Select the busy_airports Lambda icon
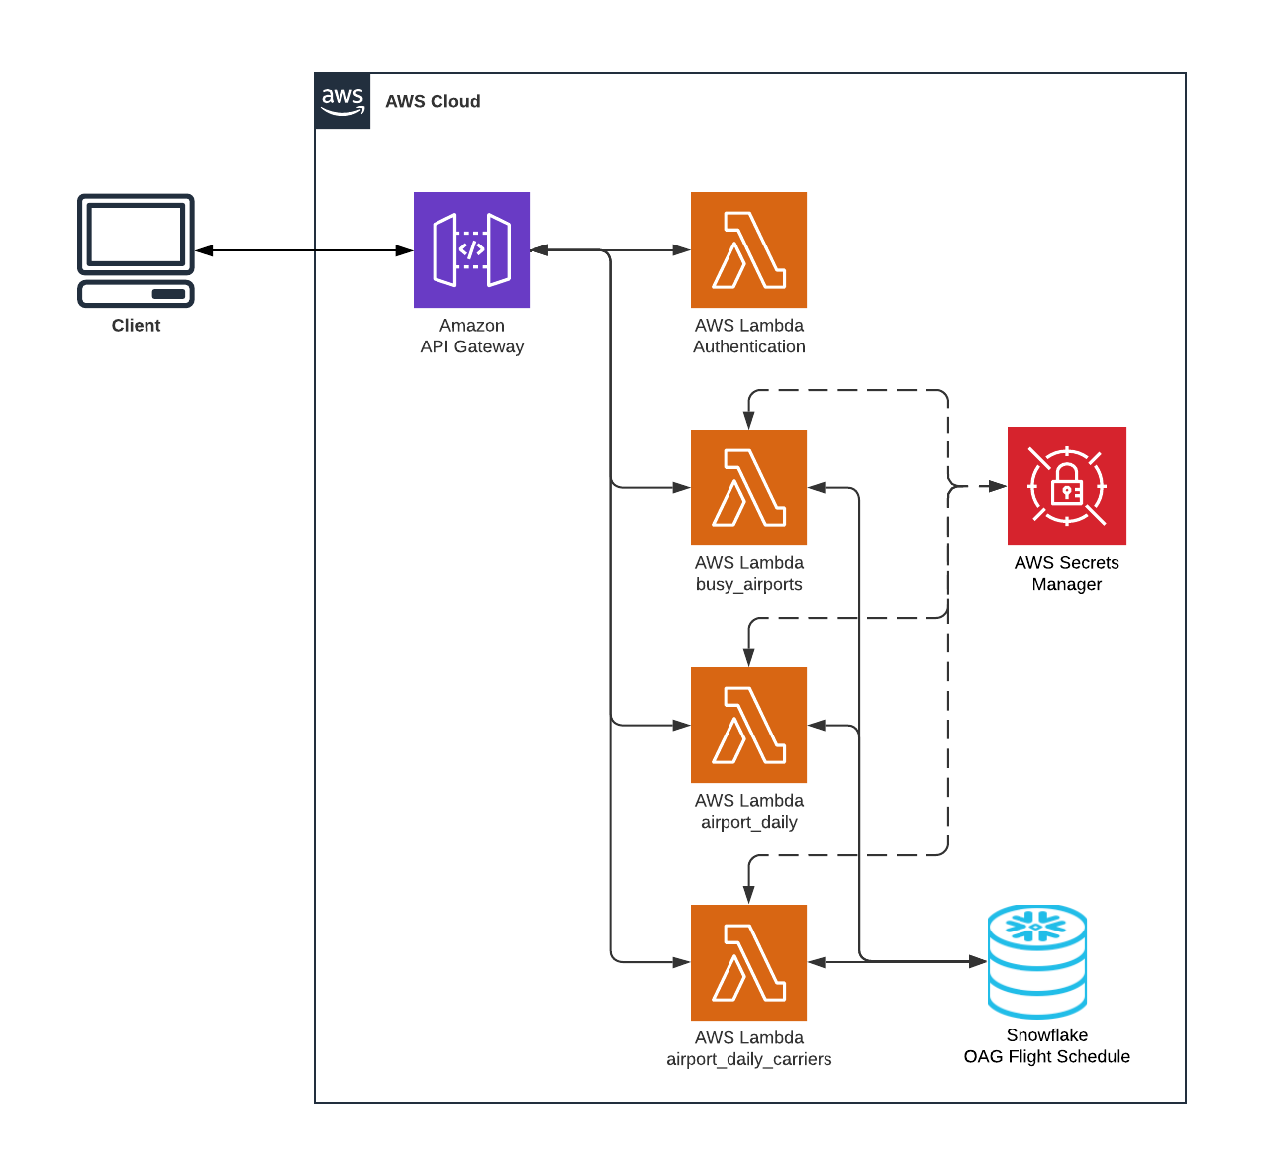 click(748, 487)
